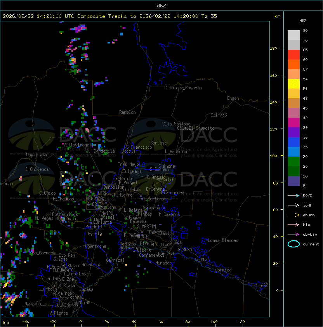Click the 'Clla.El_Cavadito' map label
This screenshot has width=323, height=327.
point(196,128)
